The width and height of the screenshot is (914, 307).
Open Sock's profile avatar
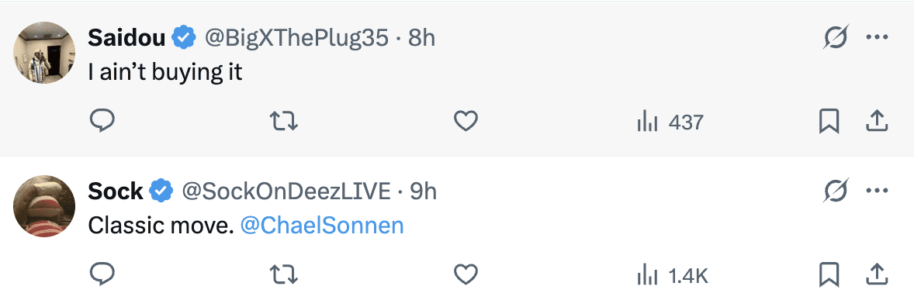(44, 205)
